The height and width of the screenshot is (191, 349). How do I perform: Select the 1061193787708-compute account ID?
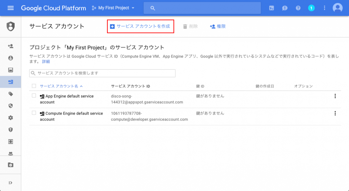[x=149, y=116]
